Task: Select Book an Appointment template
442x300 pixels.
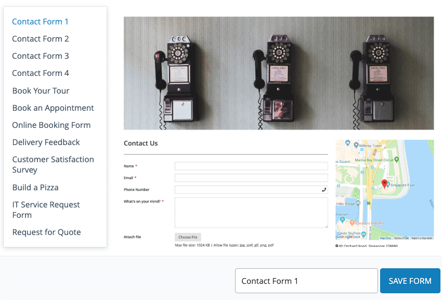Action: (53, 108)
